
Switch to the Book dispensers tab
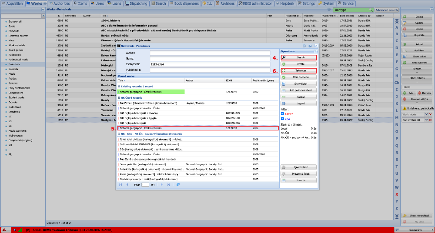point(184,3)
